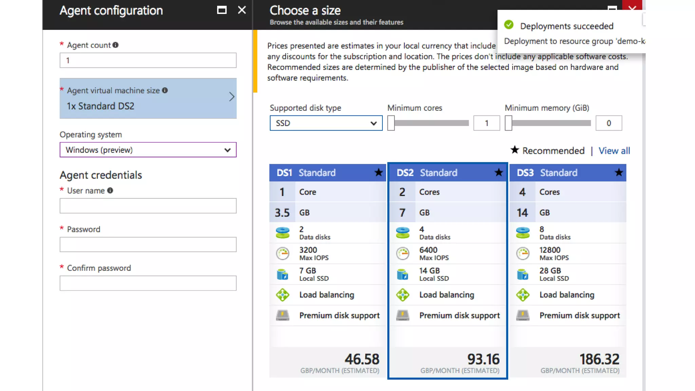This screenshot has width=695, height=391.
Task: Click info icon next to Agent virtual machine size
Action: [165, 90]
